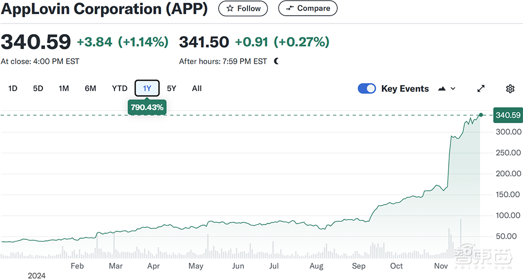This screenshot has width=523, height=279.
Task: Click the Follow star button
Action: click(x=243, y=8)
